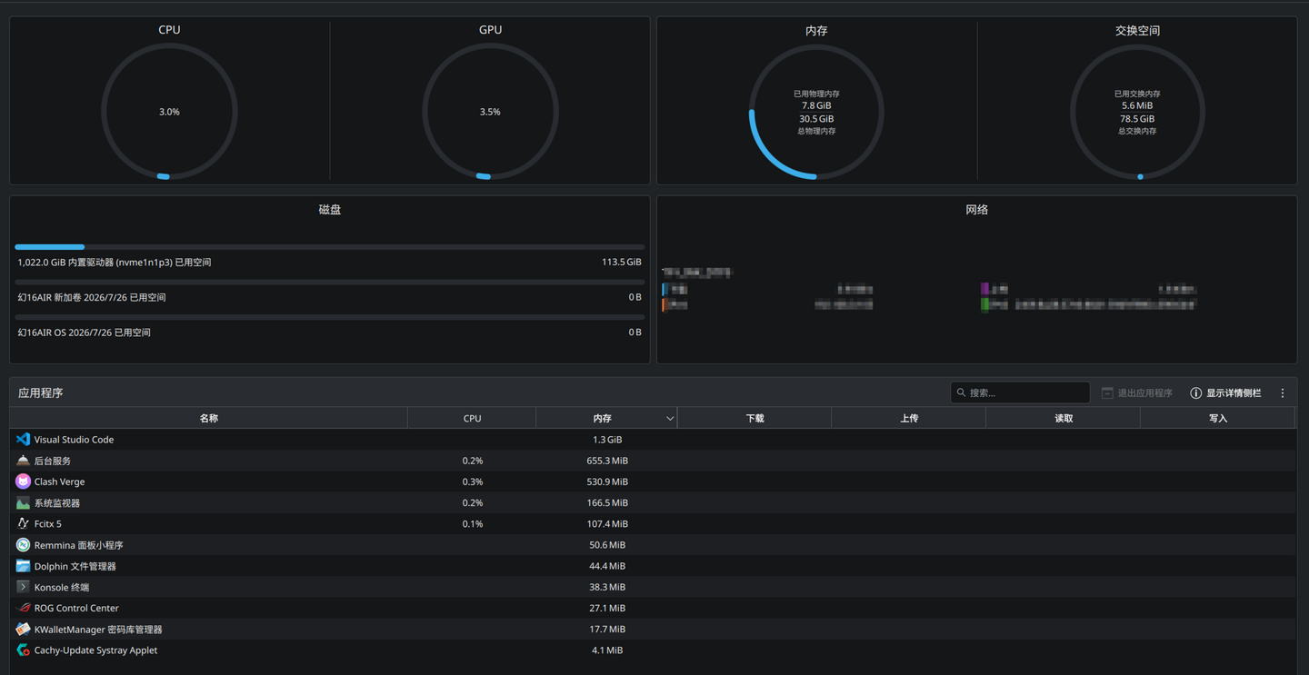Click the Remmina applet icon
The width and height of the screenshot is (1309, 675).
pyautogui.click(x=23, y=545)
